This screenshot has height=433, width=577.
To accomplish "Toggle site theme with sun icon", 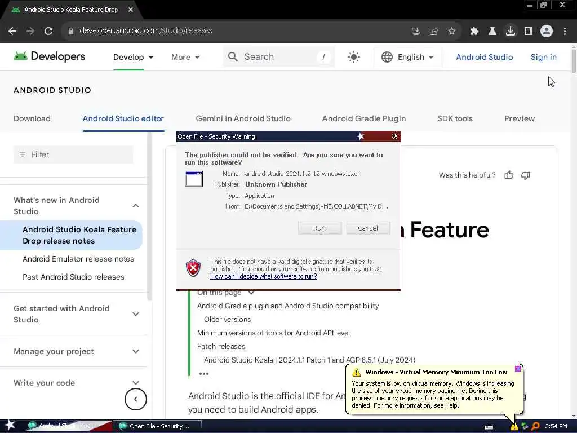I will (x=354, y=57).
